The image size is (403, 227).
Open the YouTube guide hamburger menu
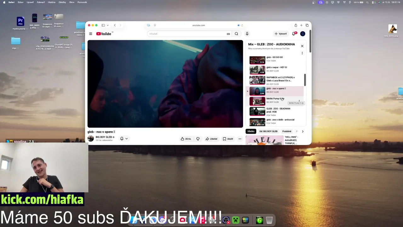tap(91, 34)
